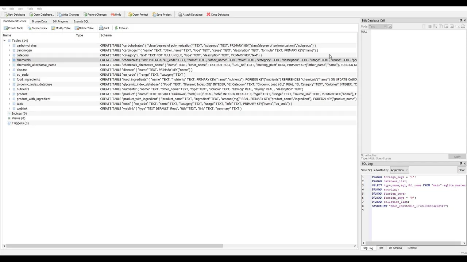Expand the carcinogen table node
Viewport: 467px width, 262px height.
coord(9,50)
